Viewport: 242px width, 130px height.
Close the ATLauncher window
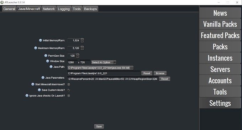click(237, 2)
